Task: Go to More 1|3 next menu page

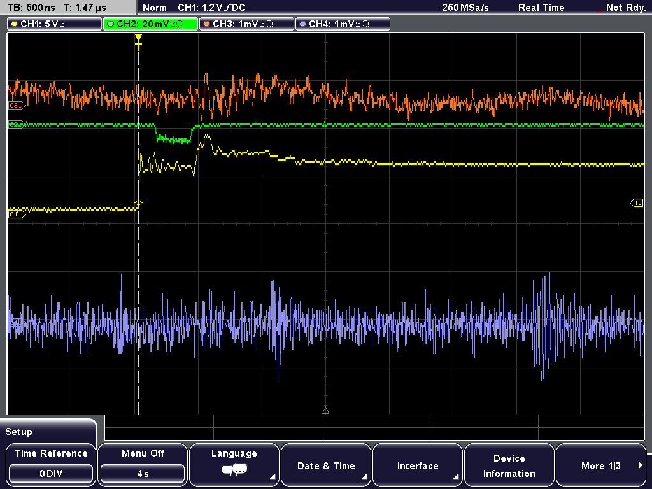Action: pyautogui.click(x=601, y=465)
